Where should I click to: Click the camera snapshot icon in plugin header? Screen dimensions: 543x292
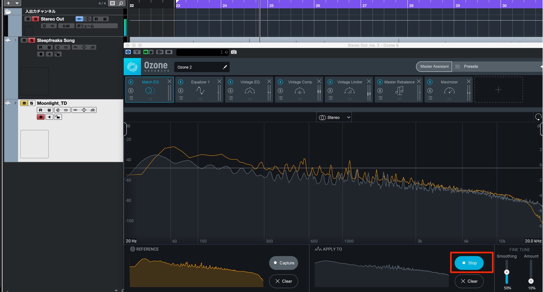pyautogui.click(x=234, y=52)
